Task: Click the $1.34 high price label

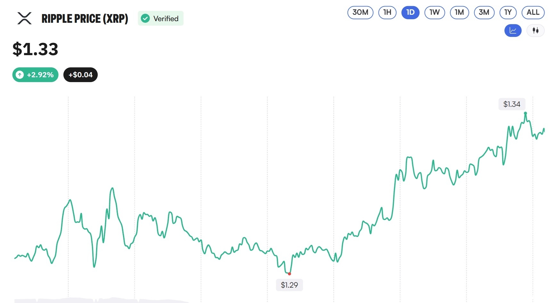Action: pyautogui.click(x=512, y=104)
